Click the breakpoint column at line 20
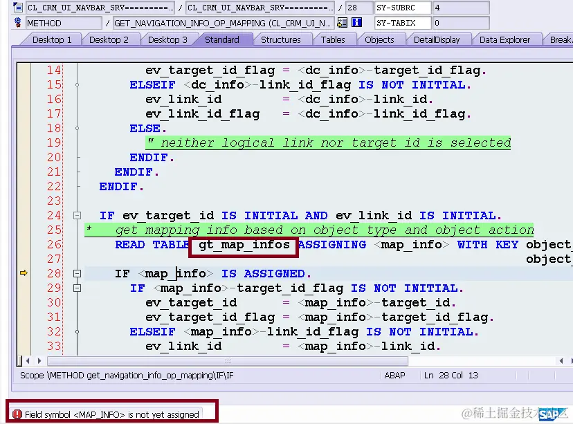 click(24, 158)
